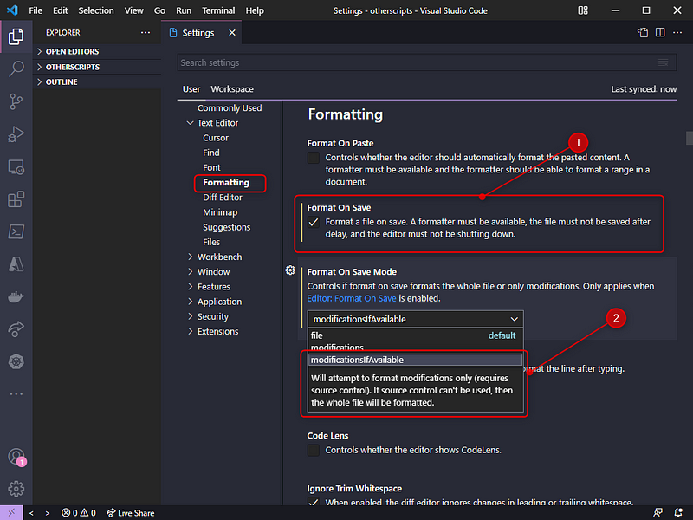Expand the Workbench settings category

coord(219,257)
